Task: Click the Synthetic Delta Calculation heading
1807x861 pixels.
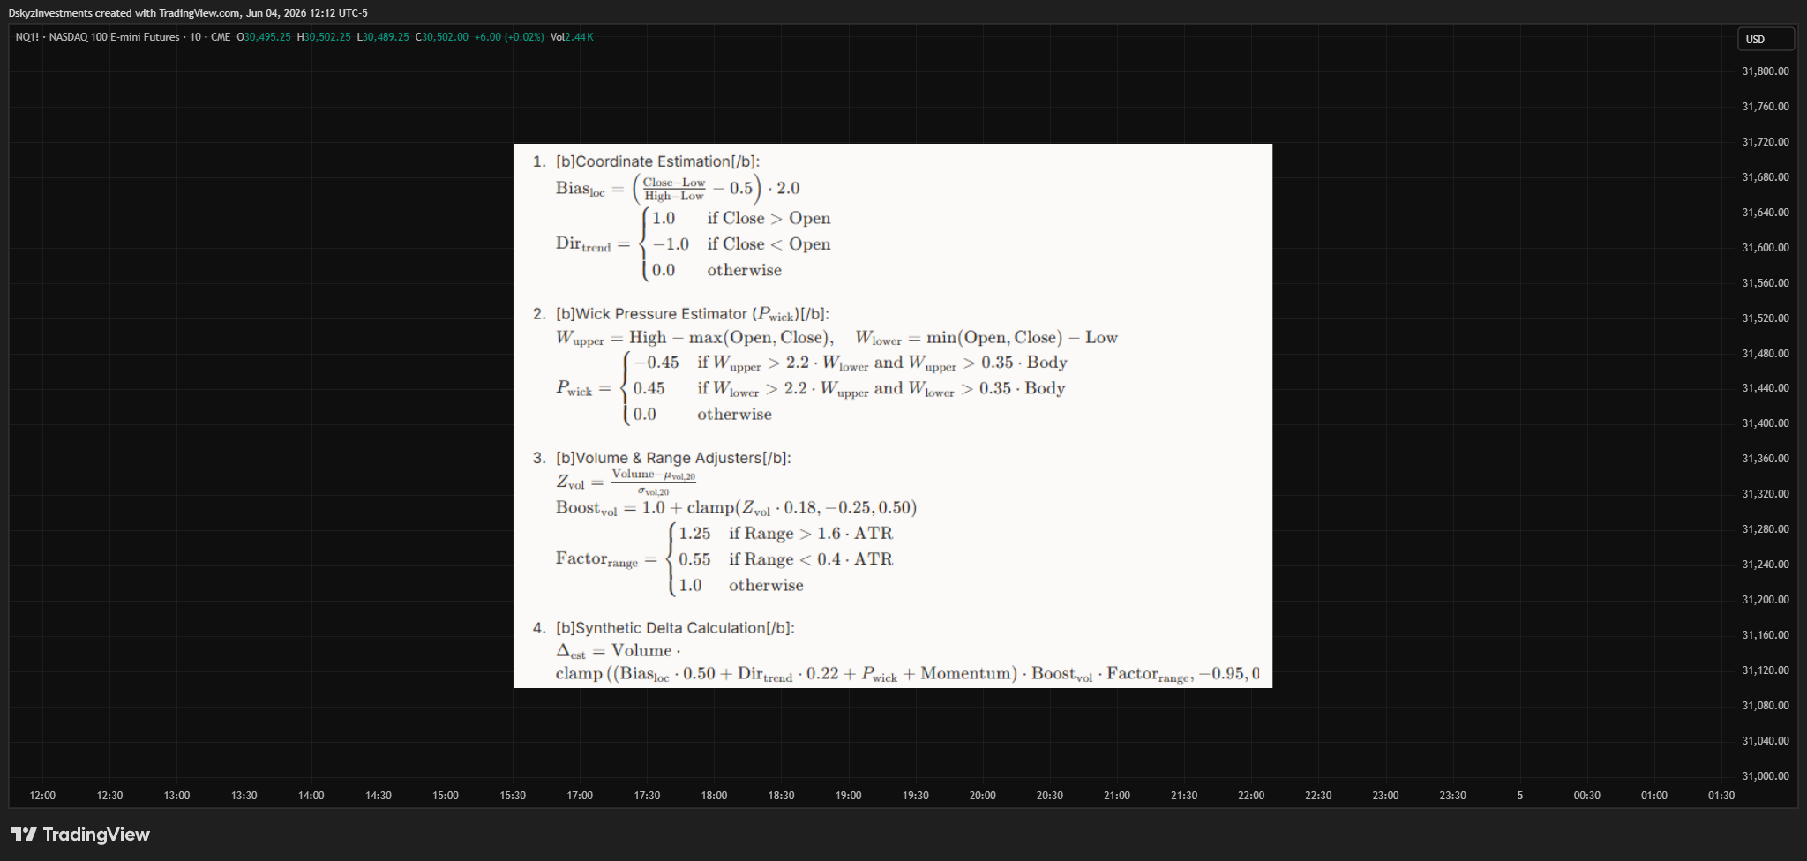Action: tap(675, 628)
